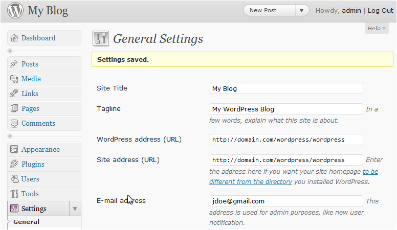The image size is (397, 230).
Task: Collapse the sidebar using the arrow below Dashboard
Action: pyautogui.click(x=10, y=51)
